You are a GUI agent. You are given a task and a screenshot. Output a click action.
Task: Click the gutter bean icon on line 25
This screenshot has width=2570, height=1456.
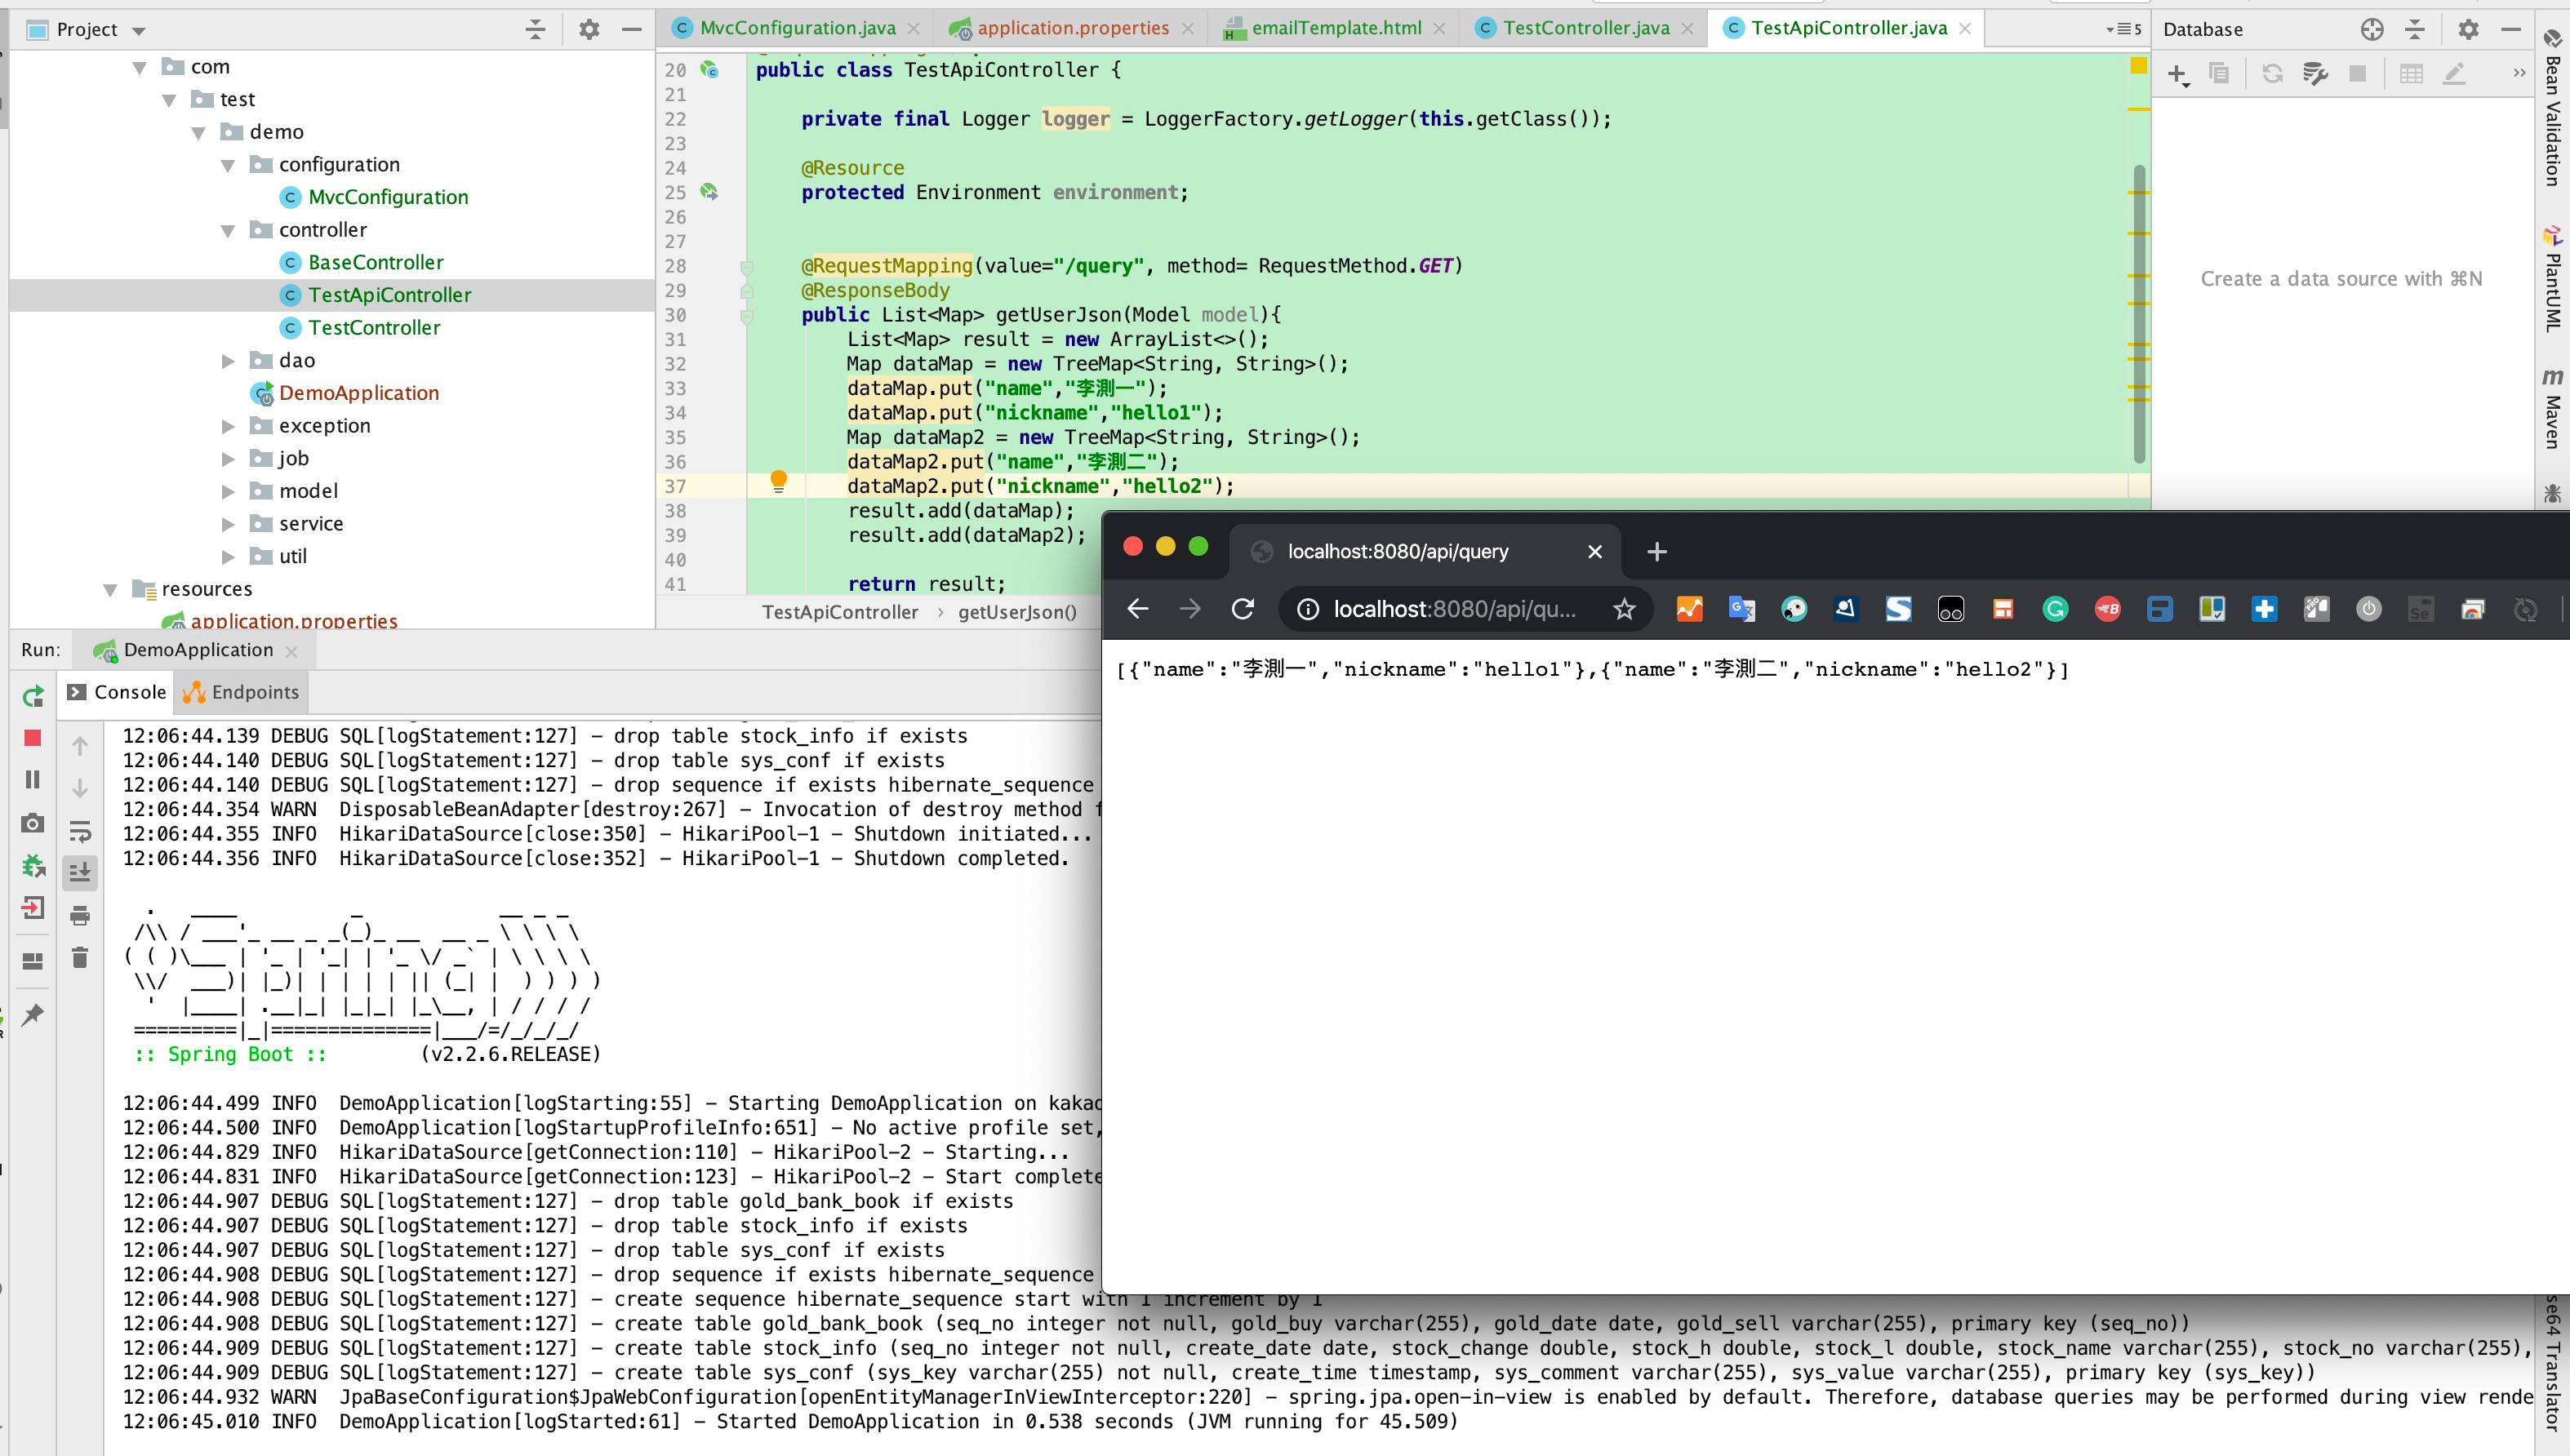coord(709,191)
